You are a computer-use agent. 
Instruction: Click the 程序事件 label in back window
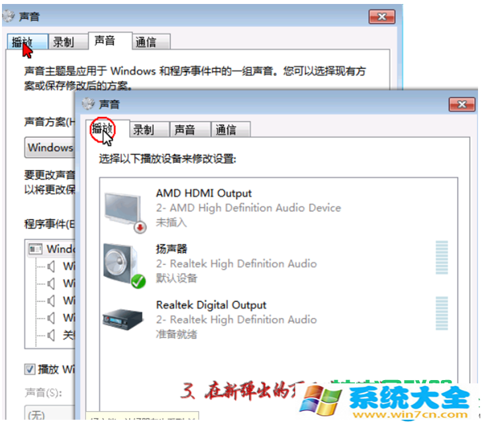pos(50,224)
